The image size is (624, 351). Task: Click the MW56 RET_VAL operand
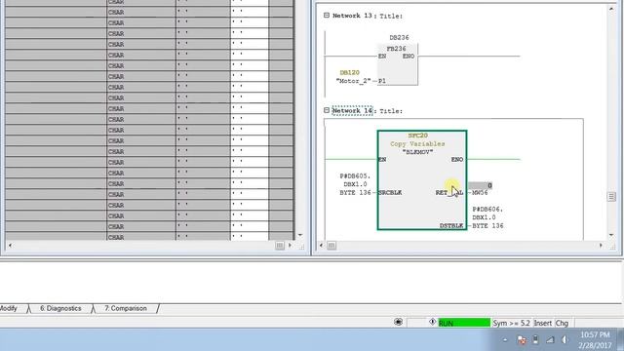(480, 193)
